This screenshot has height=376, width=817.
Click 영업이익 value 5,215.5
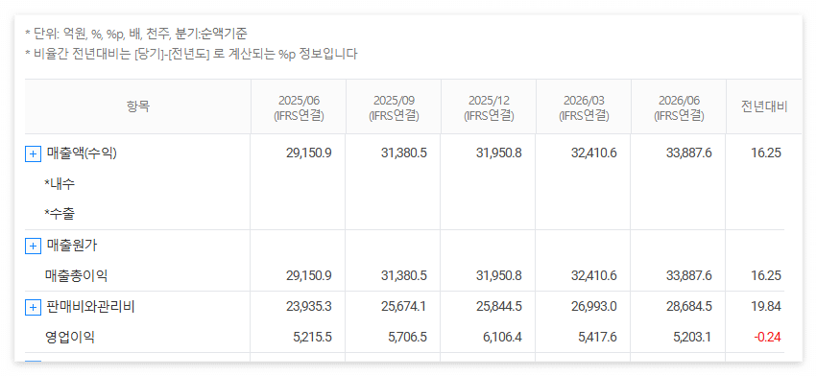tap(313, 338)
